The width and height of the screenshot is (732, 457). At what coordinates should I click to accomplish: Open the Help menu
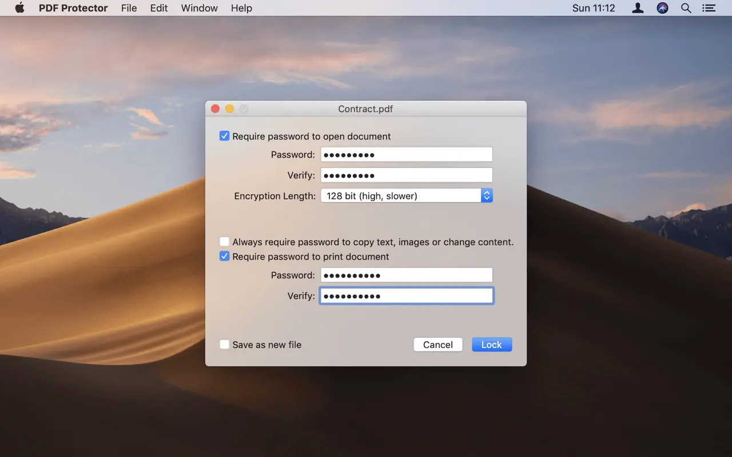point(241,8)
